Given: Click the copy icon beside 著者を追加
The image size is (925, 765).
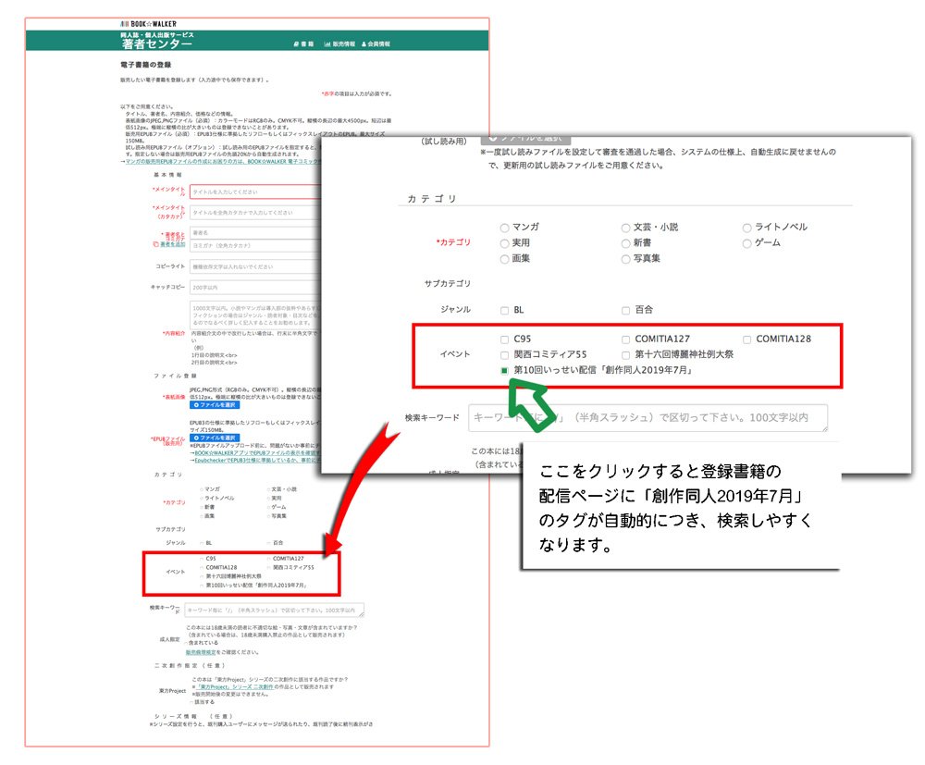Looking at the screenshot, I should [155, 244].
